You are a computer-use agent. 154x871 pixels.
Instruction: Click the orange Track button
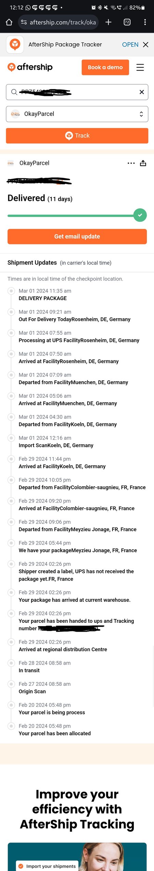(x=77, y=136)
